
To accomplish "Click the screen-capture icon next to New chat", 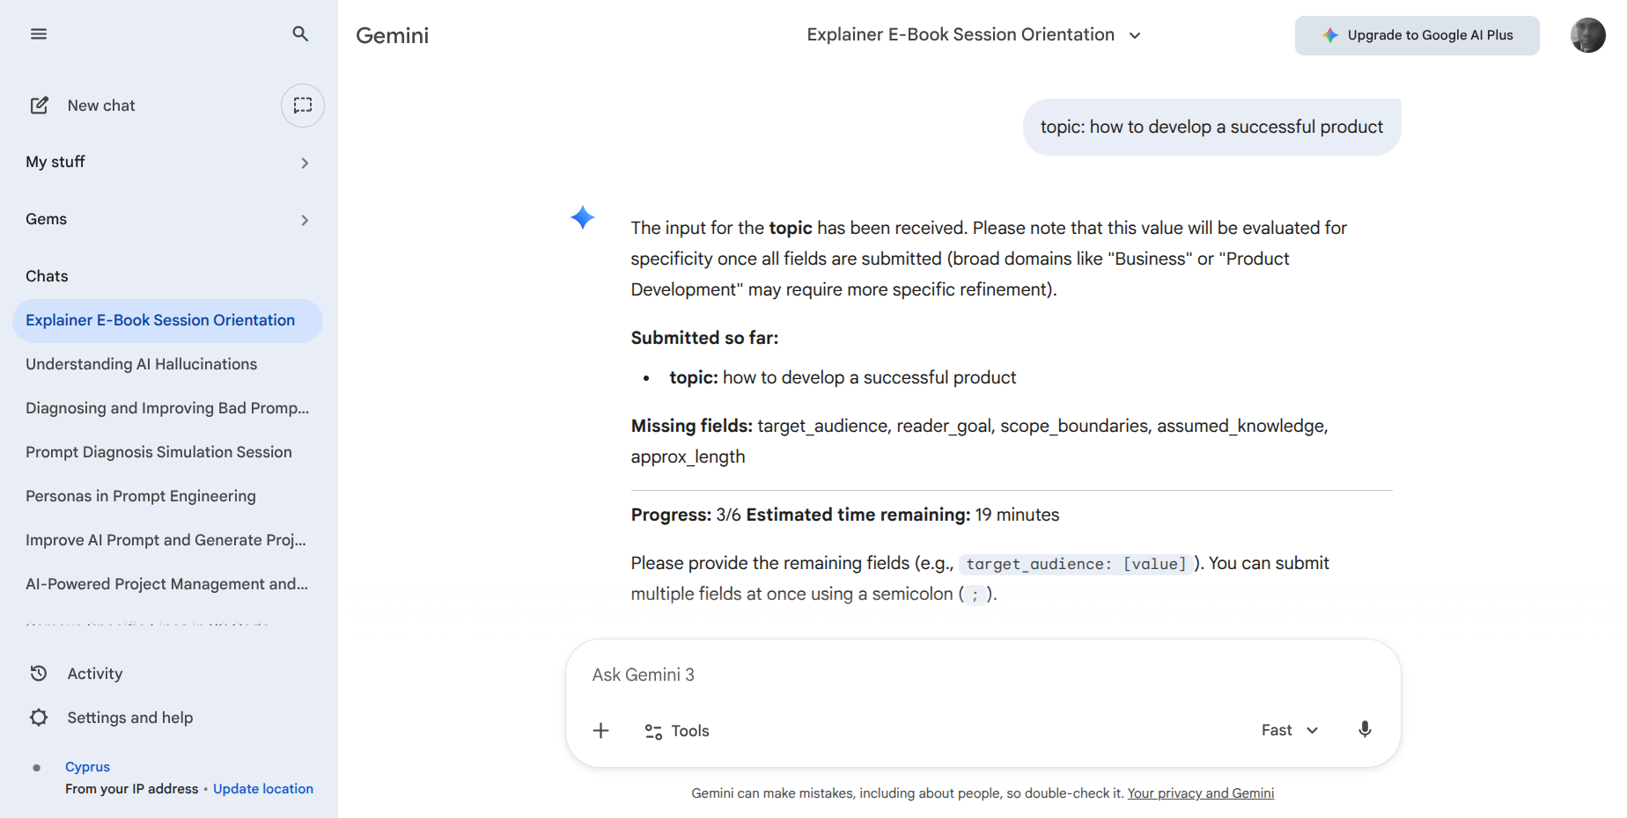I will coord(302,105).
